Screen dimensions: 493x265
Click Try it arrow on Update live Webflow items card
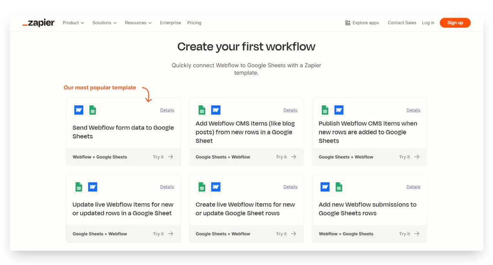click(171, 234)
